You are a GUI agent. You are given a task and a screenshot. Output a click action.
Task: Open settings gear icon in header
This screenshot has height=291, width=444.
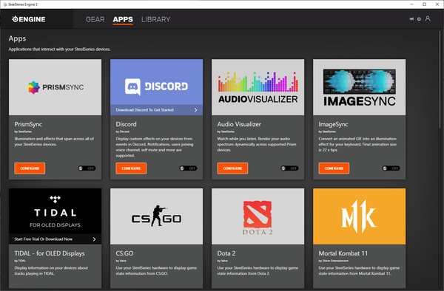(x=419, y=19)
